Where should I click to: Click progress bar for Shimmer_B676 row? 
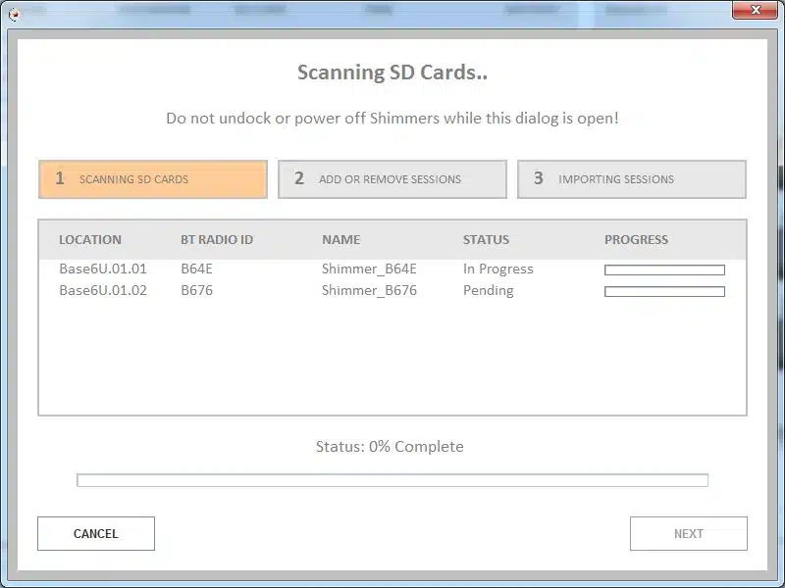664,291
